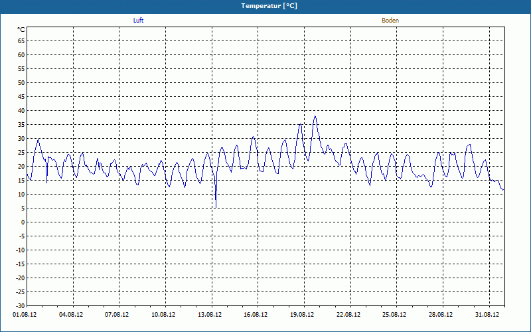Click the 28.08.12 date label

pos(441,315)
